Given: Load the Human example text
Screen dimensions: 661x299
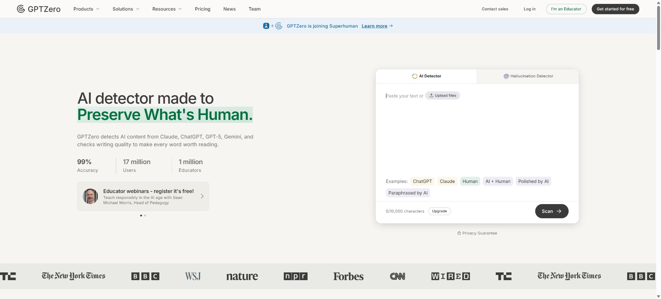Looking at the screenshot, I should point(470,181).
